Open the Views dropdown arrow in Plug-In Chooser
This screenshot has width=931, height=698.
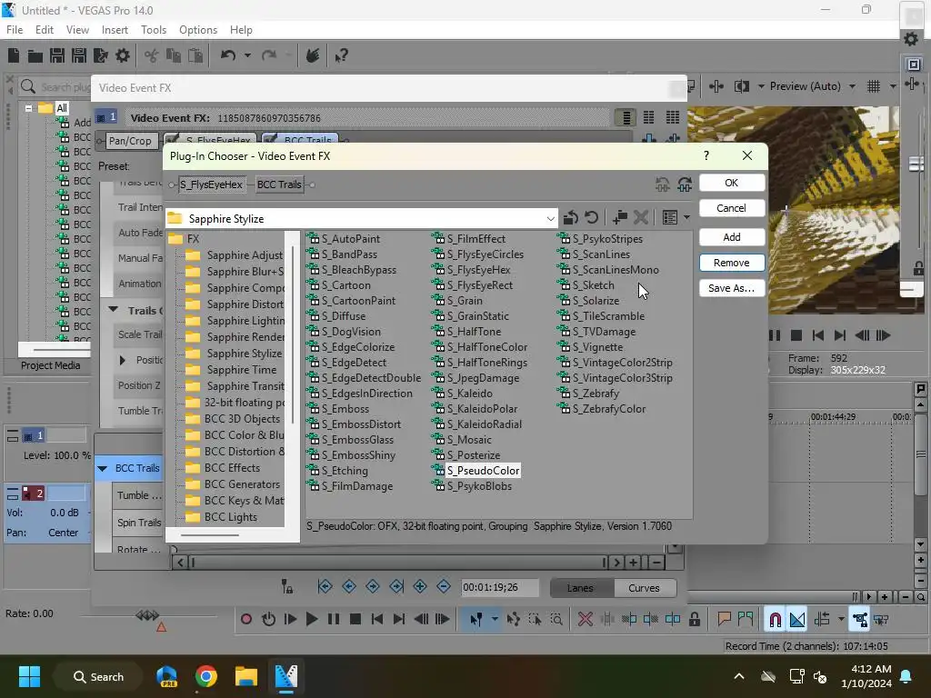(x=687, y=218)
